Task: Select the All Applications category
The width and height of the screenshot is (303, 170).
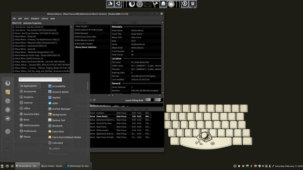Action: pos(30,86)
